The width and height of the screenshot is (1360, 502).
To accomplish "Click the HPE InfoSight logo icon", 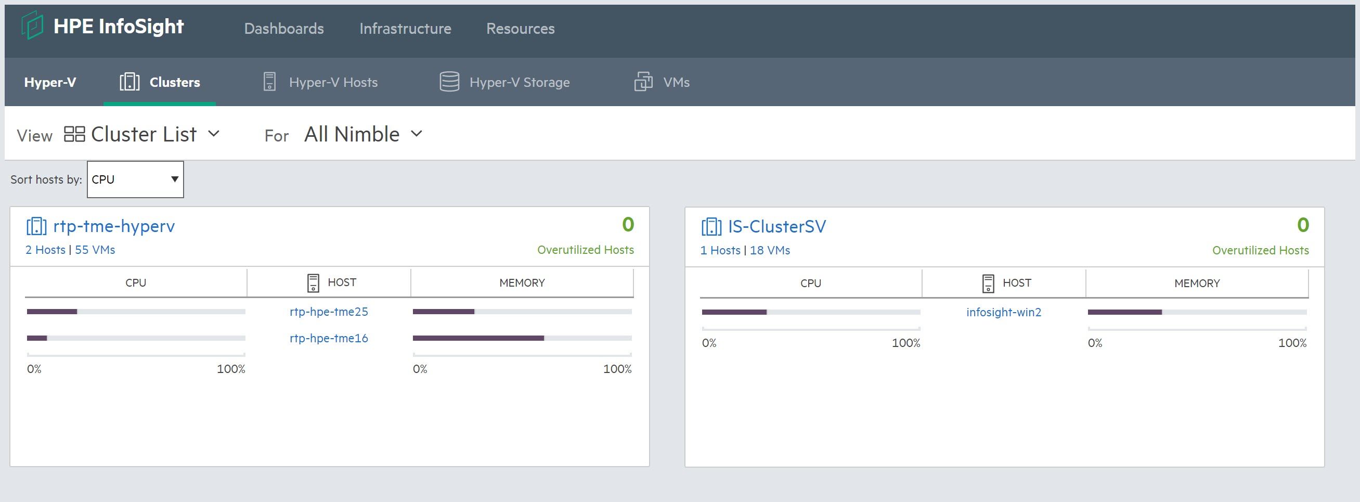I will [32, 26].
